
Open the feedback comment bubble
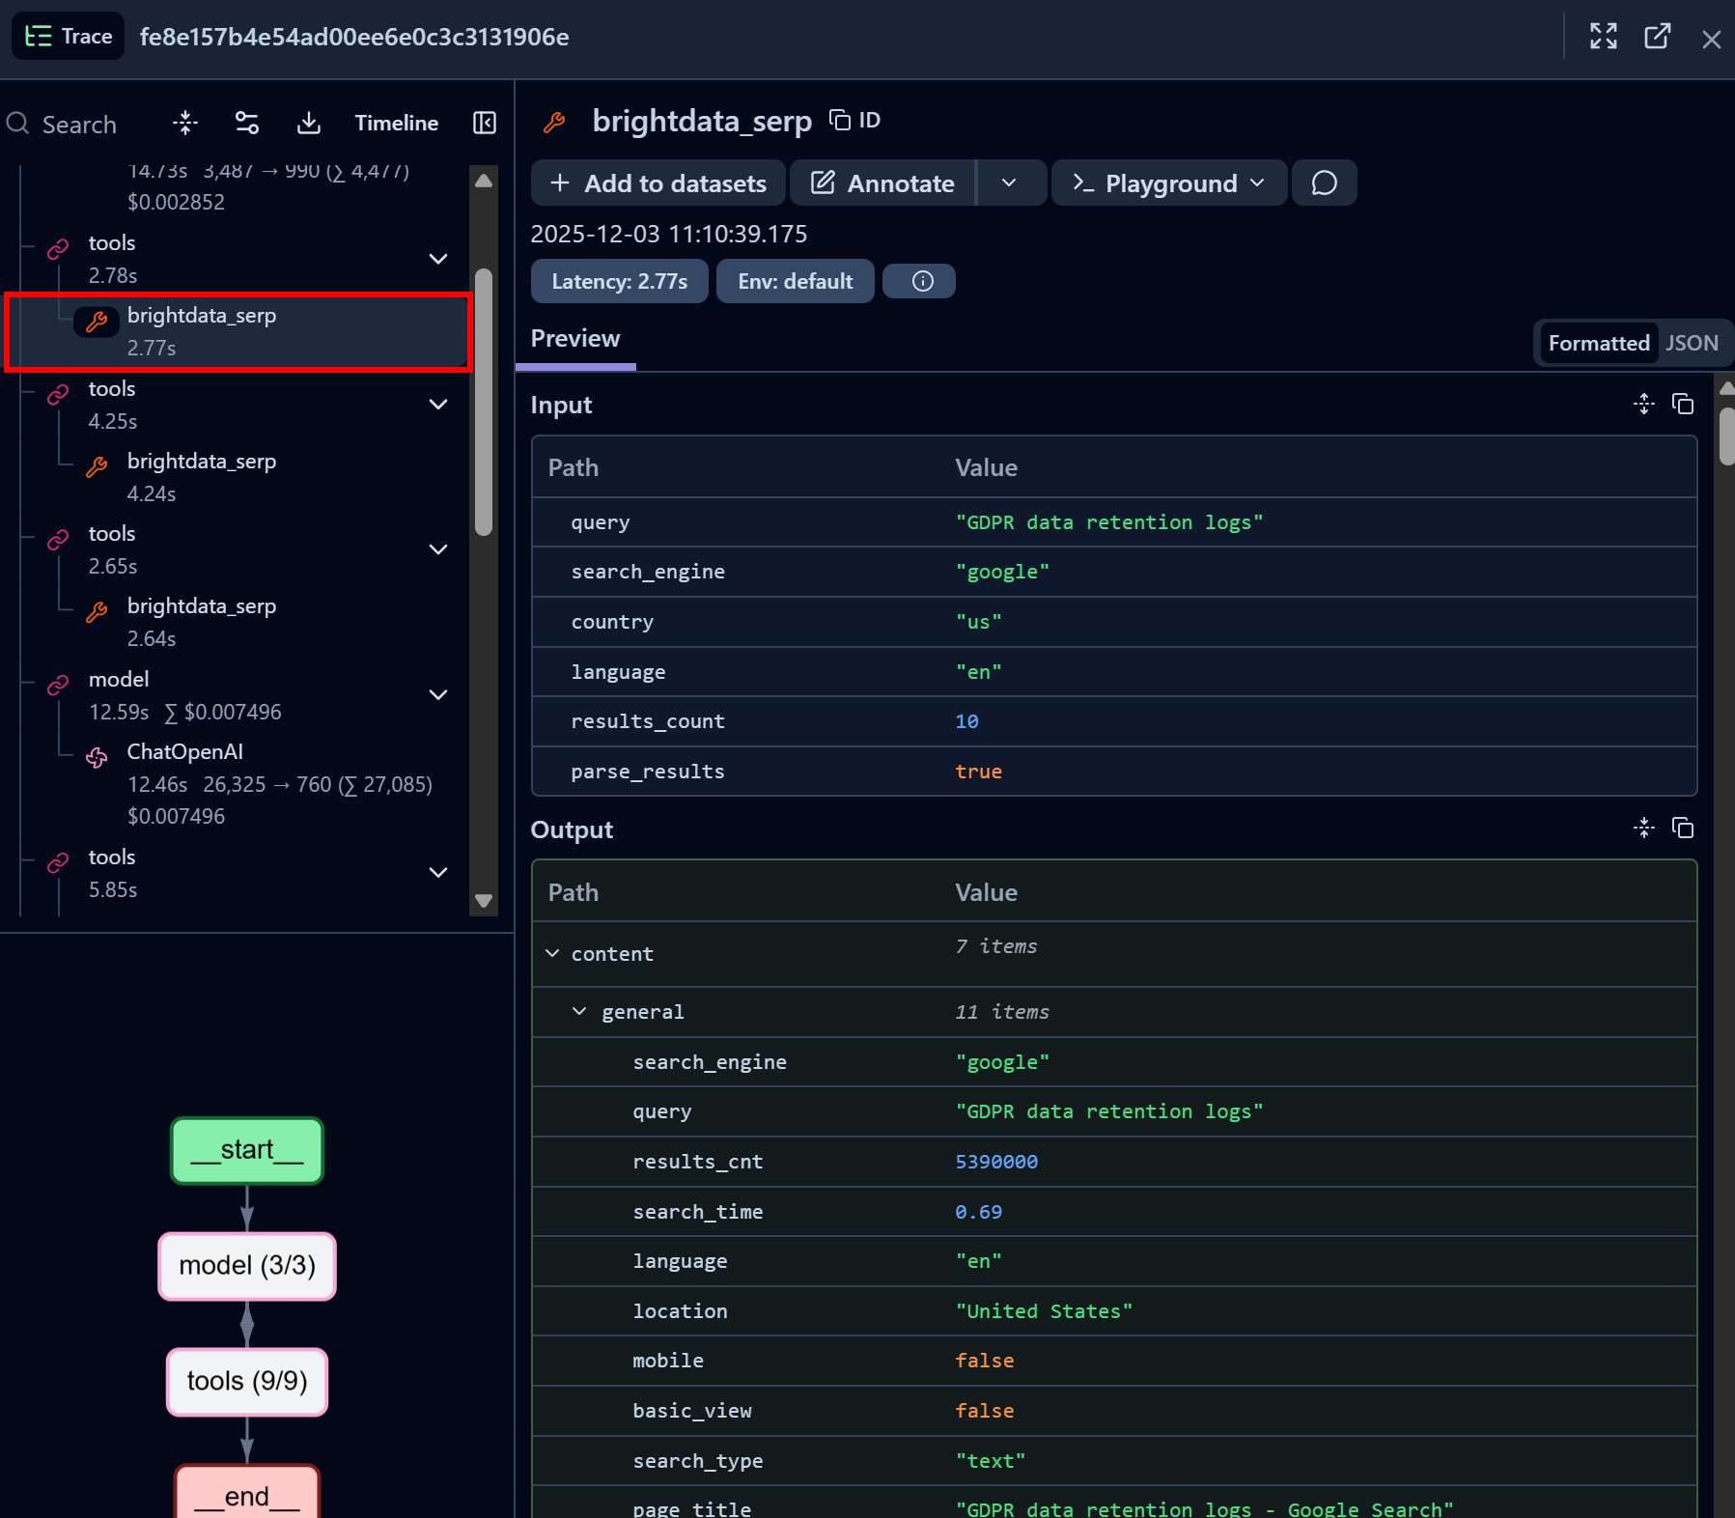1323,183
